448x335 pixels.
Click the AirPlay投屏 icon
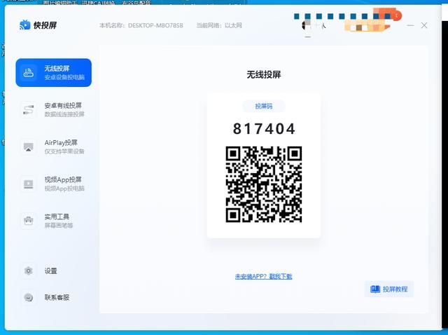28,147
